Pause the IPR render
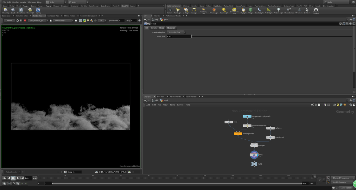Screen dimensions: 356x190 (21, 21)
